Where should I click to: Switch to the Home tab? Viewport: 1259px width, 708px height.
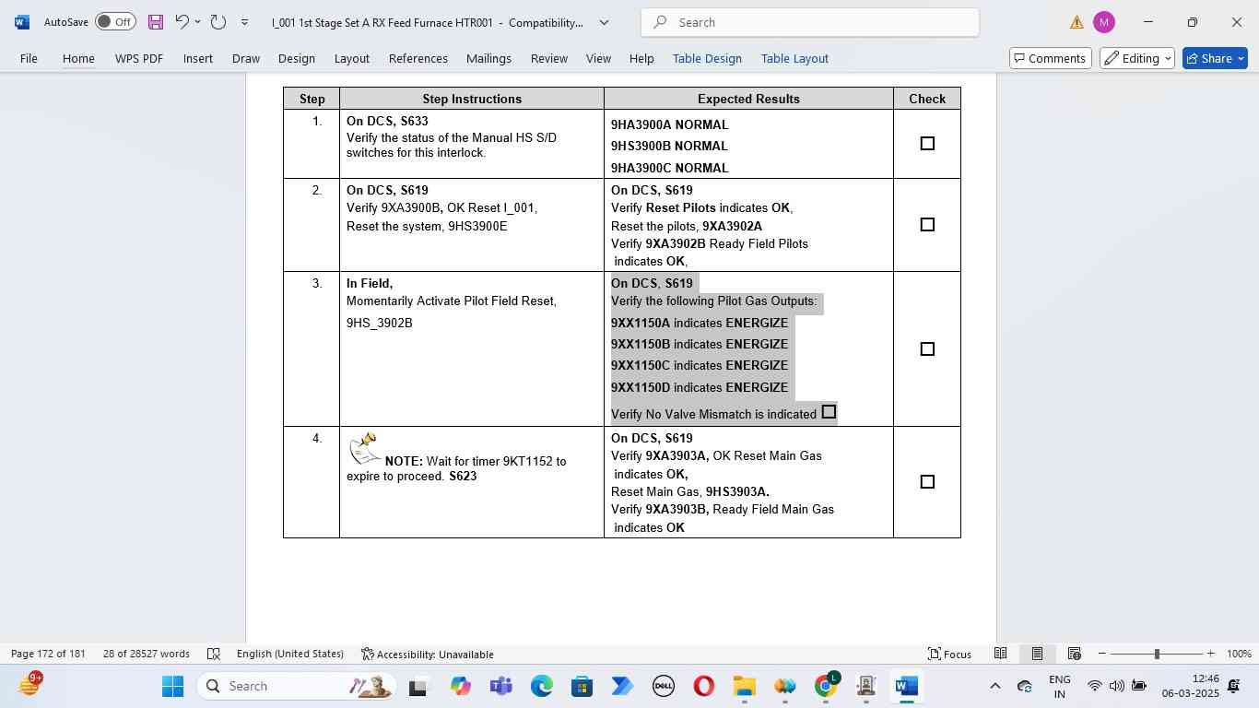pos(78,58)
